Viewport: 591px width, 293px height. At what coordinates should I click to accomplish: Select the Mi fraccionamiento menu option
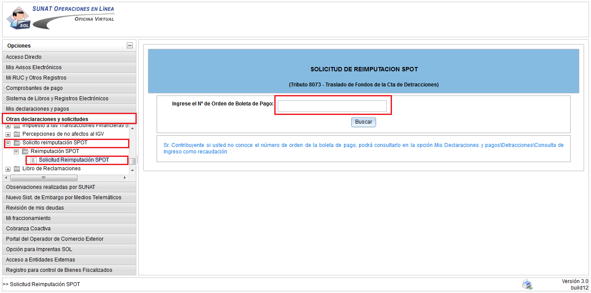[x=69, y=218]
